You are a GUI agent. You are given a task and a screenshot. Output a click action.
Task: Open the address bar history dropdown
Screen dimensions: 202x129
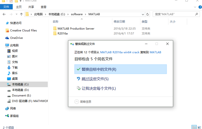tap(143, 14)
